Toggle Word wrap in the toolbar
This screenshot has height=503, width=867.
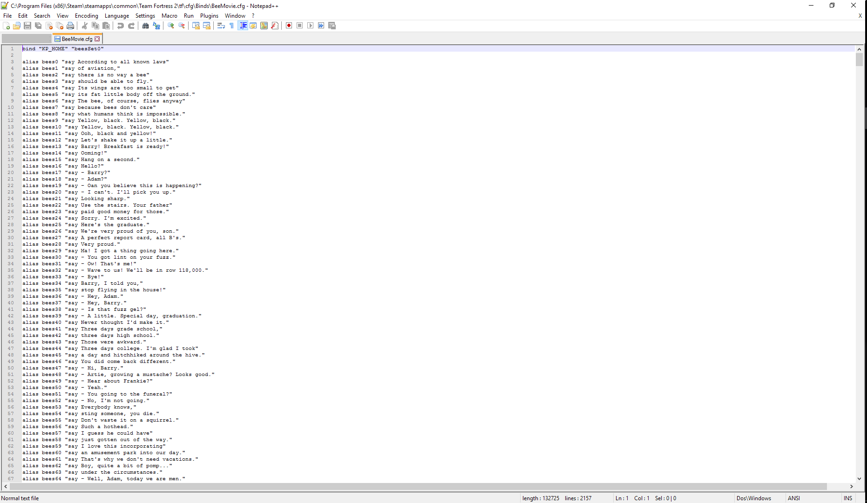click(221, 26)
